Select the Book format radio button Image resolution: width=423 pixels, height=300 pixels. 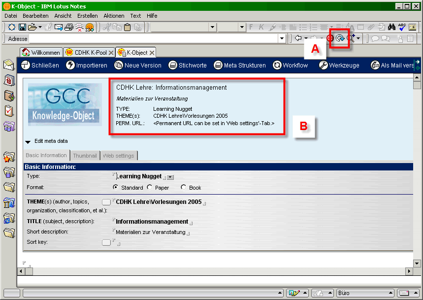point(184,187)
